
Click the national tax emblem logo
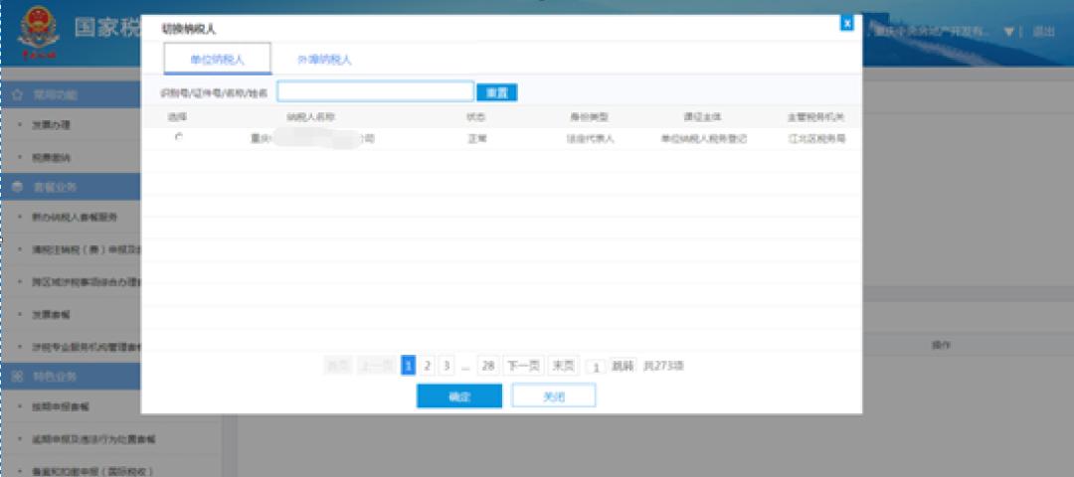click(39, 32)
